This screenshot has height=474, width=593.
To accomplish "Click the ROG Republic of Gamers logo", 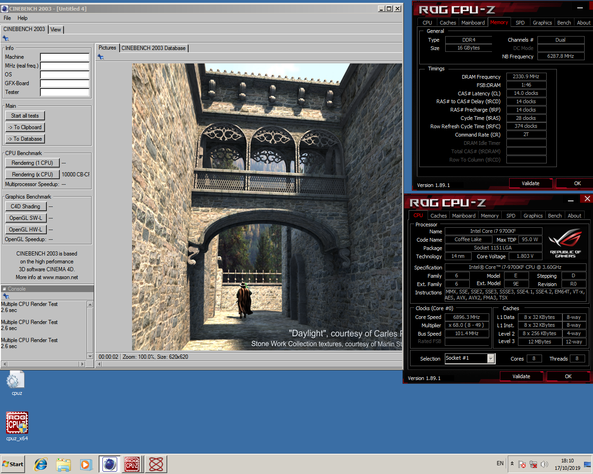I will 565,243.
